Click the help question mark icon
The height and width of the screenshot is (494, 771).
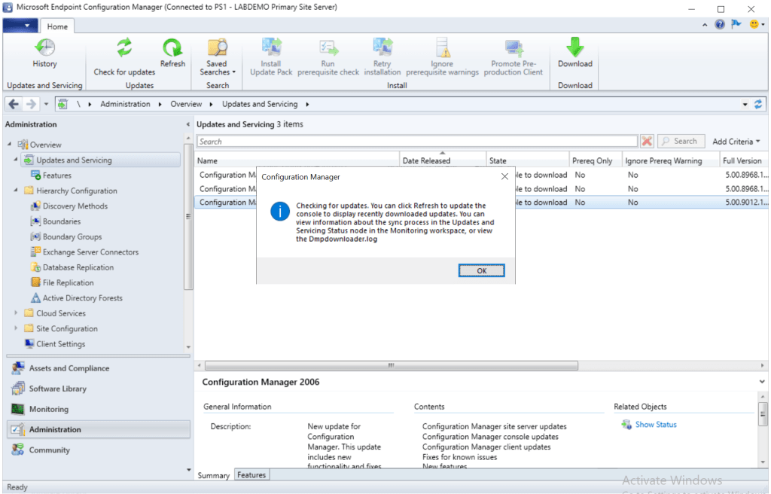[720, 25]
